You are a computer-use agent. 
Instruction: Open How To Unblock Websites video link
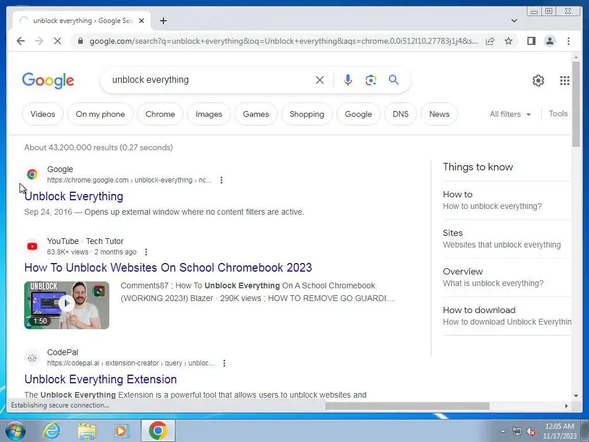[x=168, y=268]
